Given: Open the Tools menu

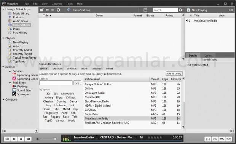Looking at the screenshot, I should pyautogui.click(x=69, y=4).
